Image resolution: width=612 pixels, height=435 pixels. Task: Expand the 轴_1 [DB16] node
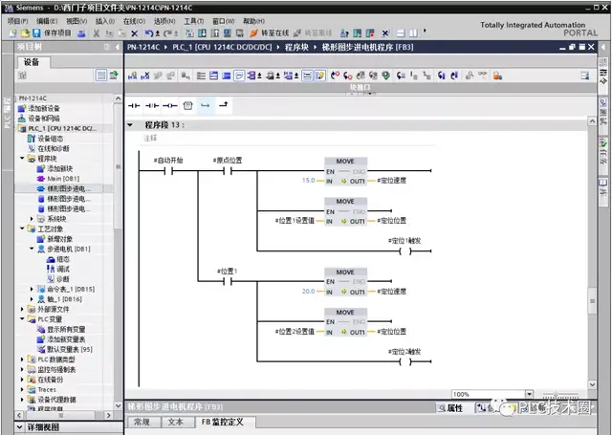pos(32,299)
